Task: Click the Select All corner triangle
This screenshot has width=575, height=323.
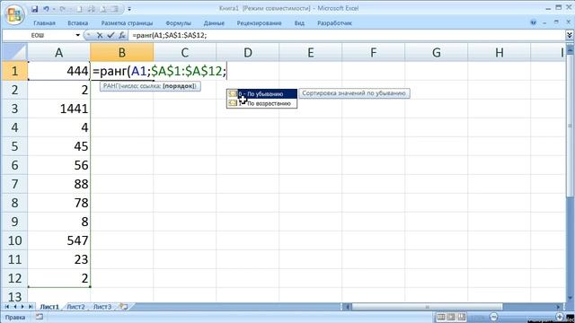Action: 14,52
